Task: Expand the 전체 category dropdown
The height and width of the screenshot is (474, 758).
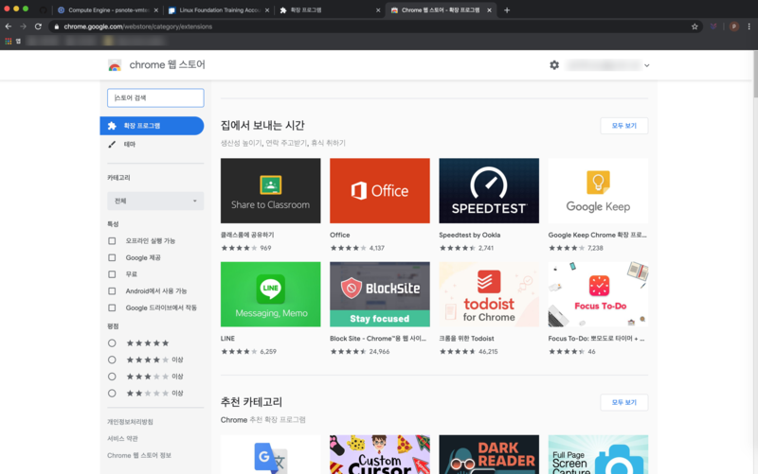Action: (155, 201)
